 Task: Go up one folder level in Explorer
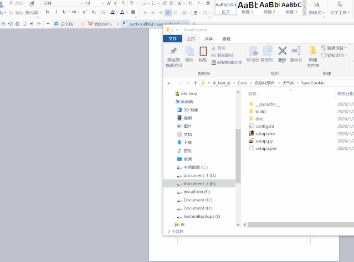pos(196,83)
